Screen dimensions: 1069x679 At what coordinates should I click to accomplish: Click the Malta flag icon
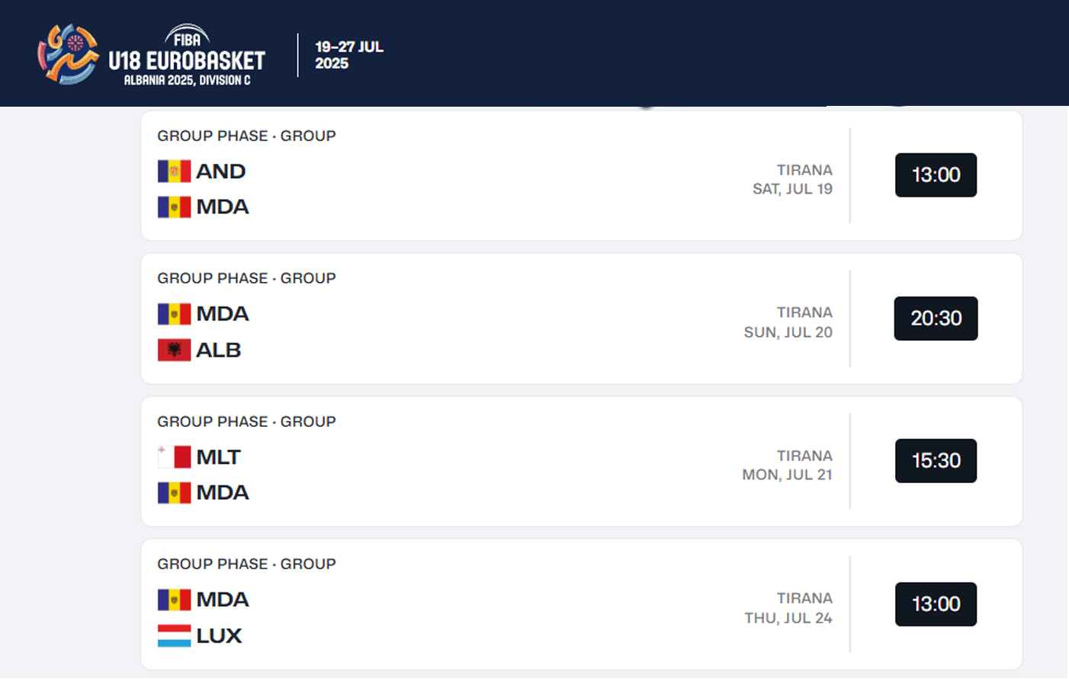[x=174, y=457]
